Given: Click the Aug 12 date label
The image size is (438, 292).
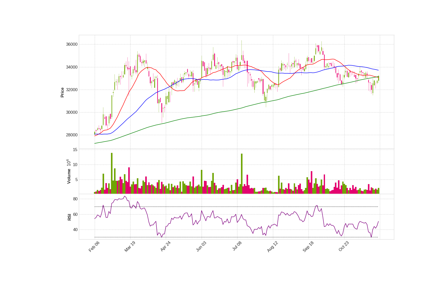Looking at the screenshot, I should click(272, 247).
